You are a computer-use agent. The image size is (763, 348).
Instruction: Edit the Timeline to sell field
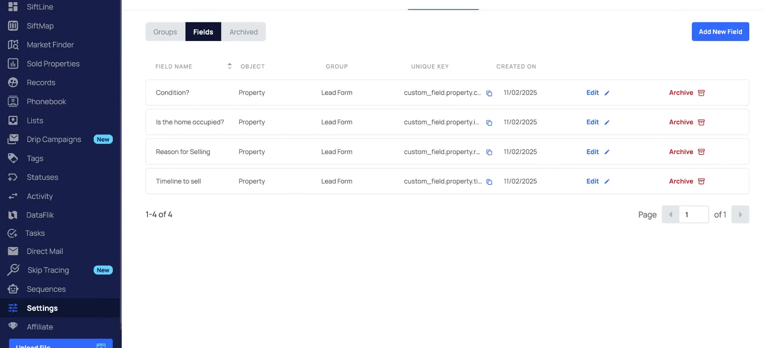click(x=597, y=181)
